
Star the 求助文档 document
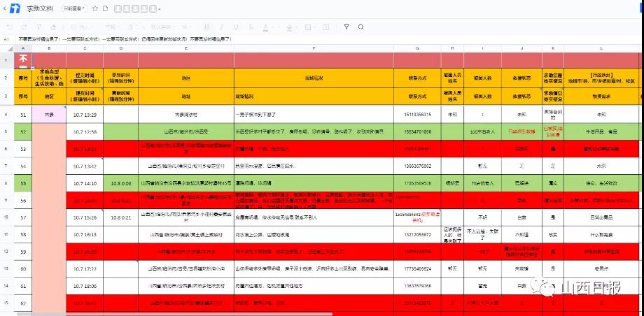pyautogui.click(x=95, y=9)
